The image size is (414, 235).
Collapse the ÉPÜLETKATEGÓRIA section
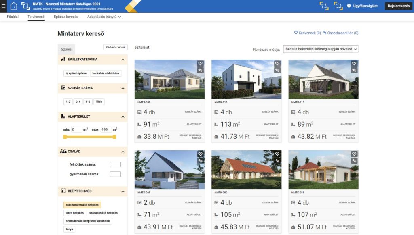click(x=123, y=60)
